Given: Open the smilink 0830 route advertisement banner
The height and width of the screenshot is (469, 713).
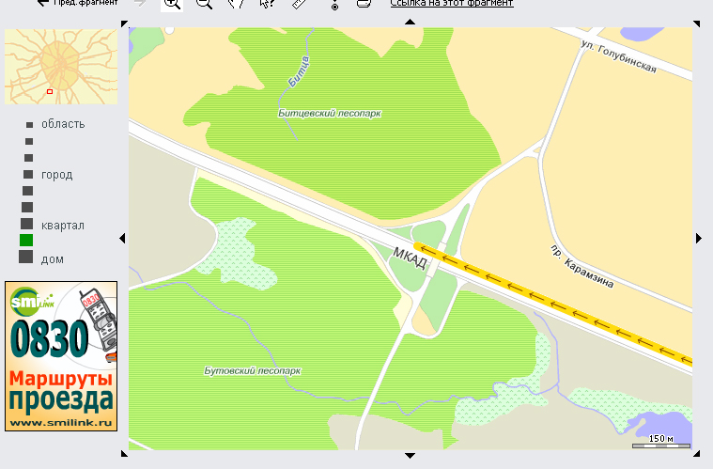Looking at the screenshot, I should tap(61, 355).
